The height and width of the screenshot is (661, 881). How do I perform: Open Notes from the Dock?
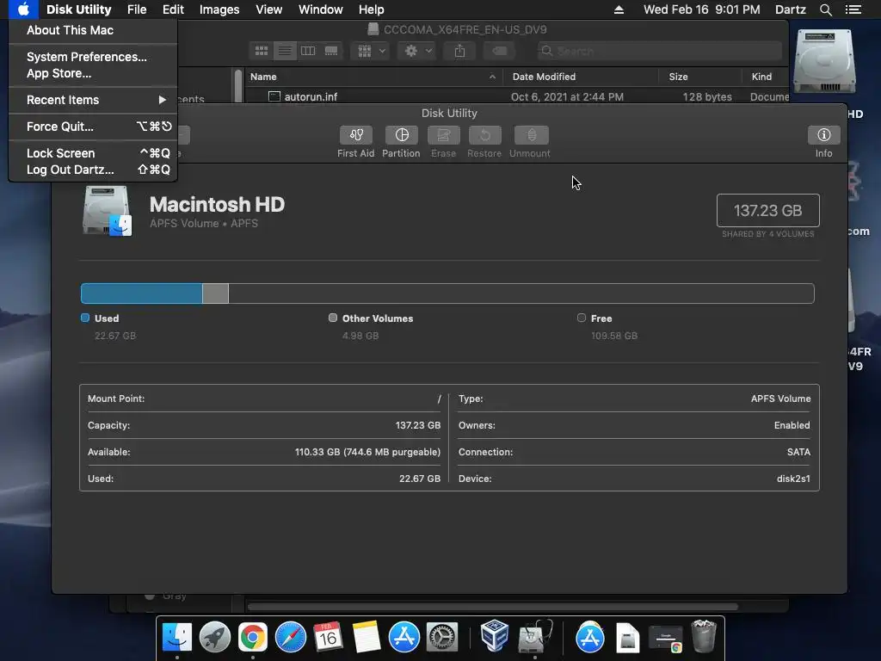point(366,637)
